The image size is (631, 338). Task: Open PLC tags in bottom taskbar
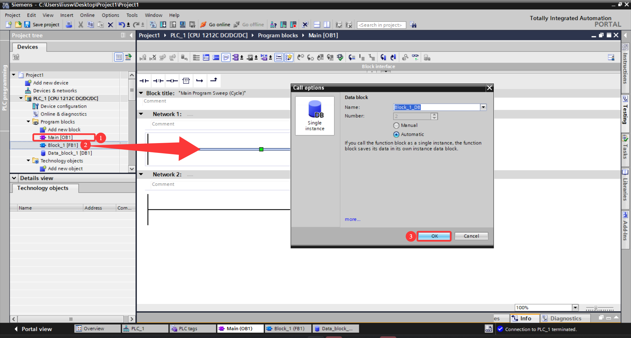[x=193, y=328]
